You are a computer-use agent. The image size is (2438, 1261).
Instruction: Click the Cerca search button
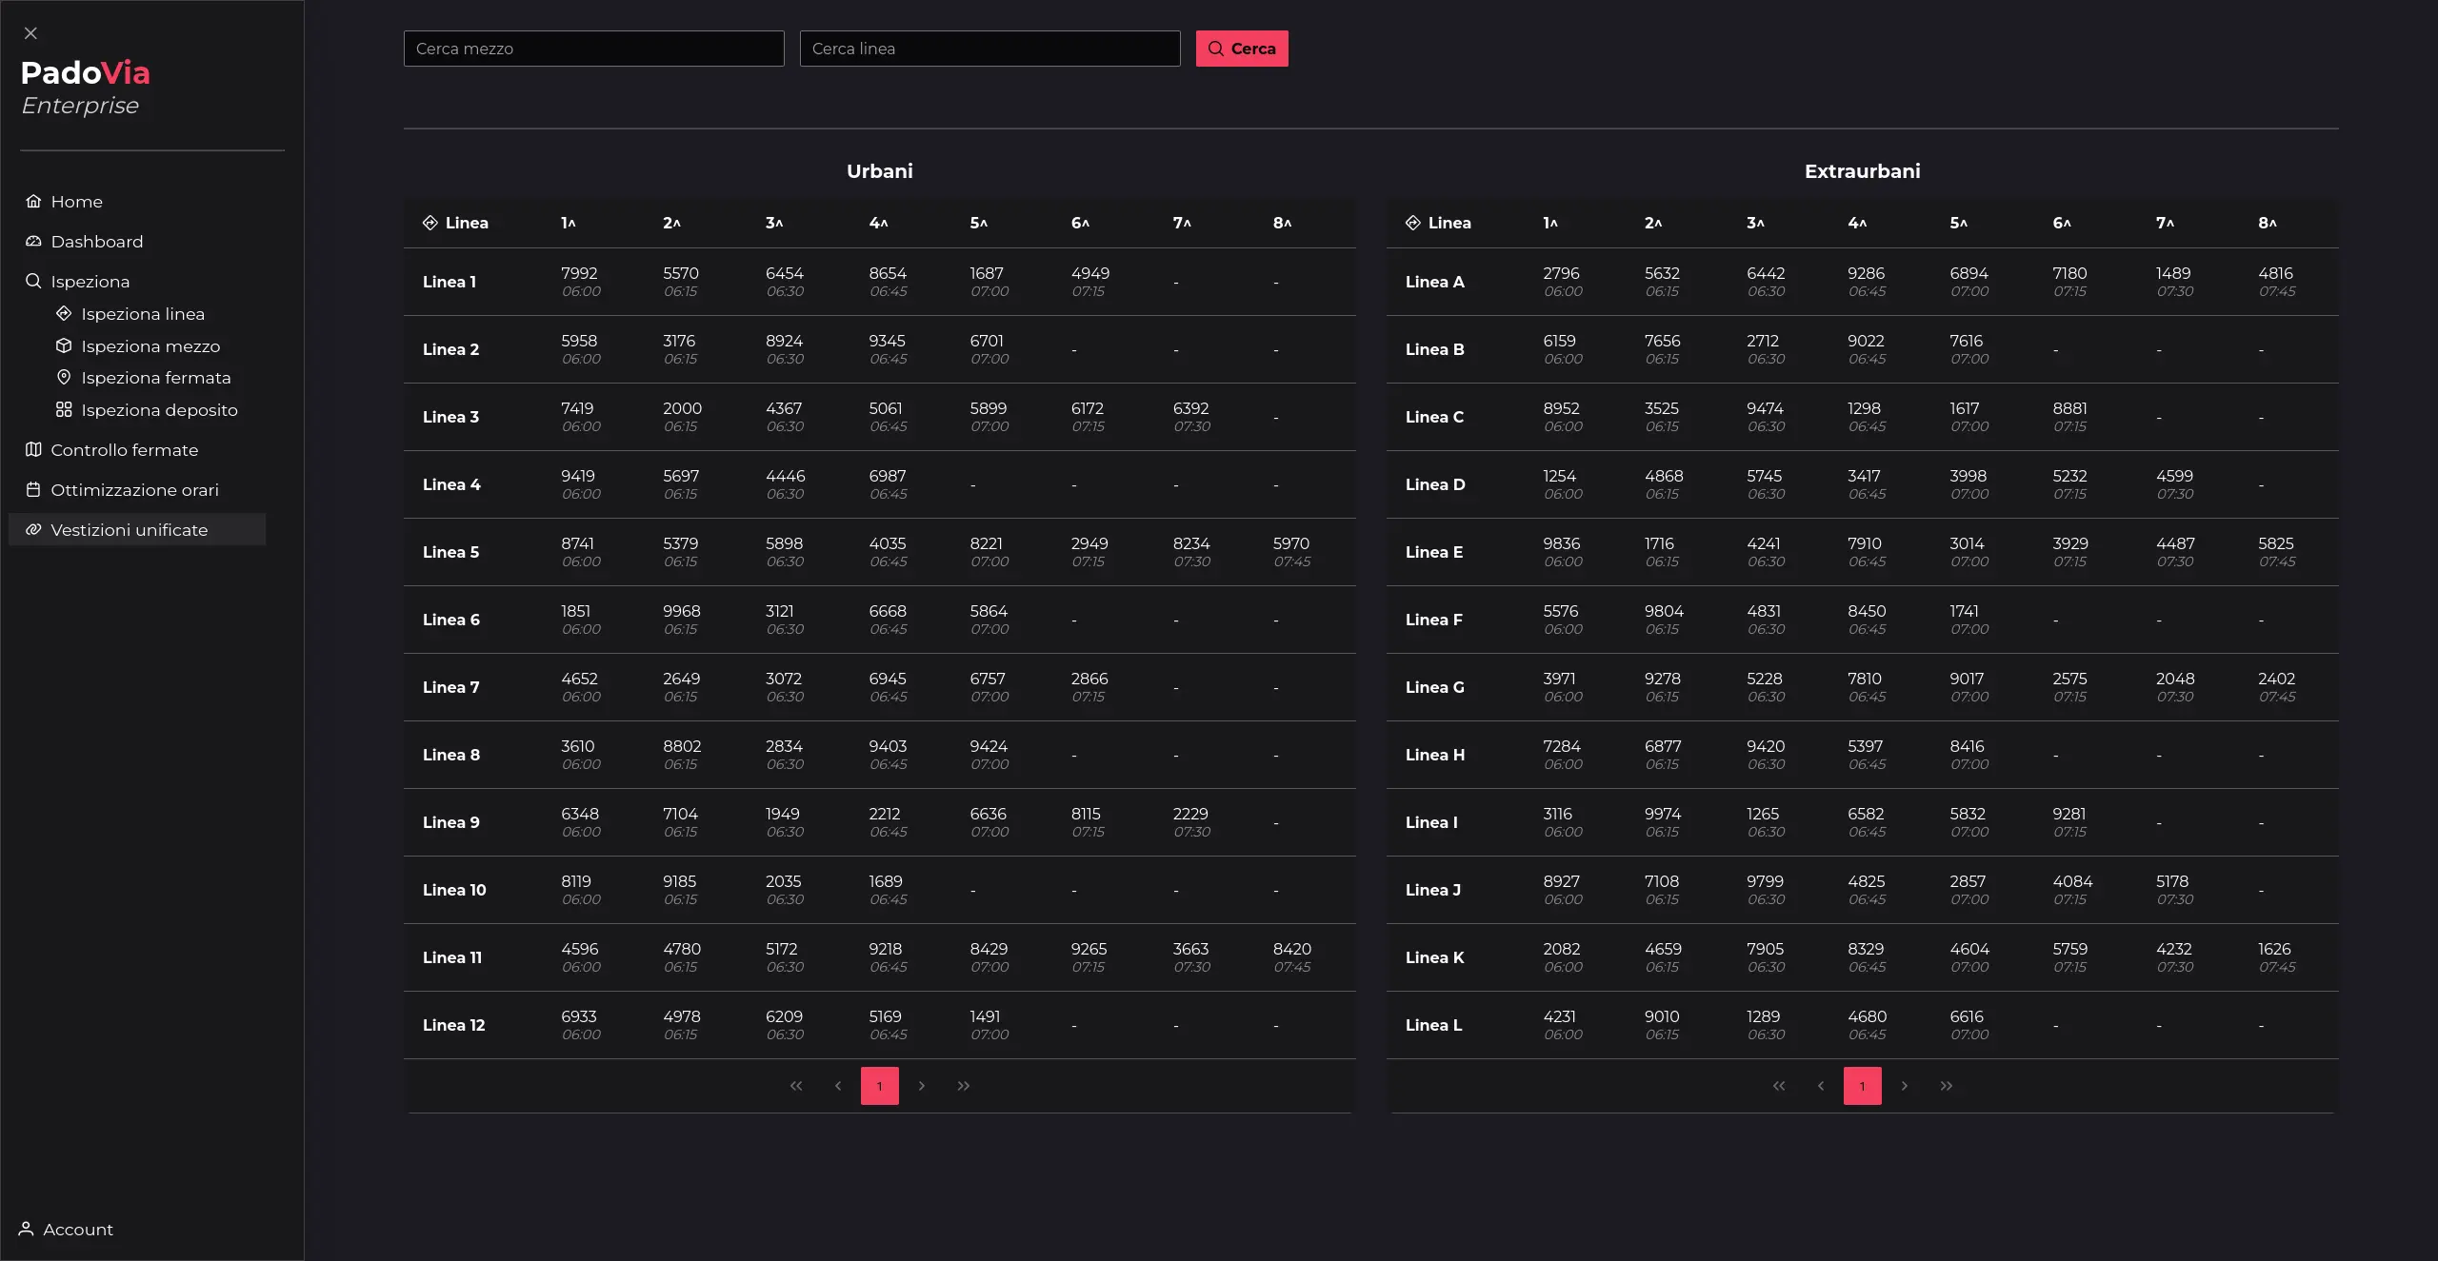pos(1242,49)
